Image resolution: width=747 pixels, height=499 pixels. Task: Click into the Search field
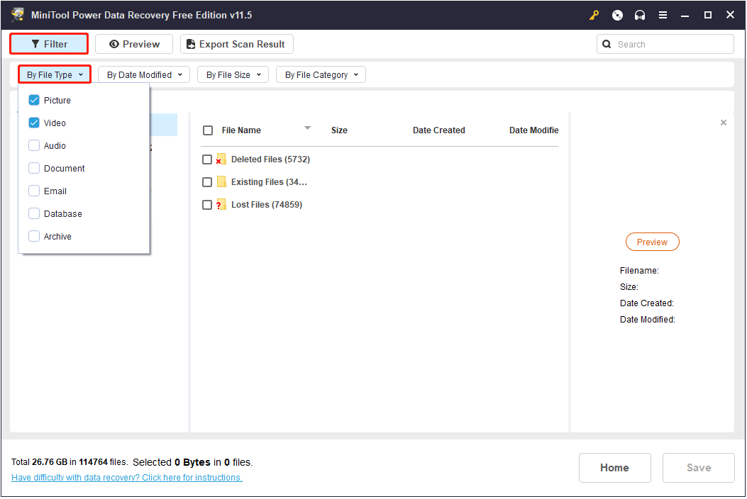(x=665, y=44)
